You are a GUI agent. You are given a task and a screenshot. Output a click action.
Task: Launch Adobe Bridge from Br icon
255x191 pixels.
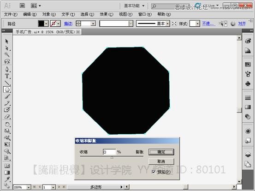click(x=22, y=6)
